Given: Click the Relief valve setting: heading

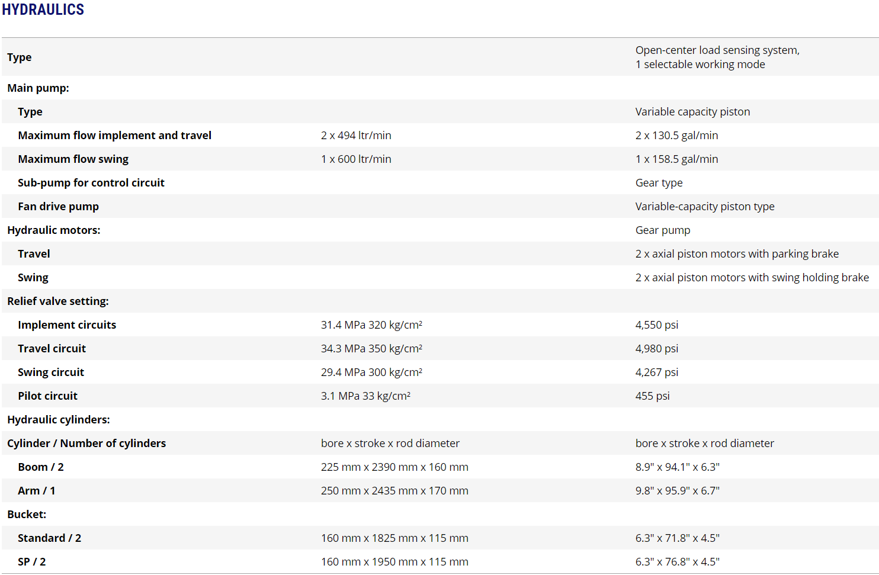Looking at the screenshot, I should click(x=57, y=301).
